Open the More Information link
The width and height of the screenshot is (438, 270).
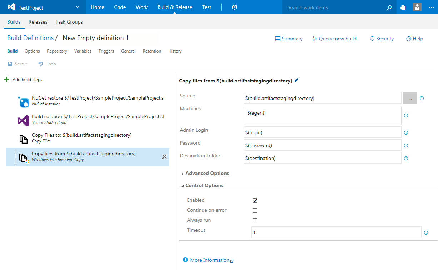tap(209, 260)
